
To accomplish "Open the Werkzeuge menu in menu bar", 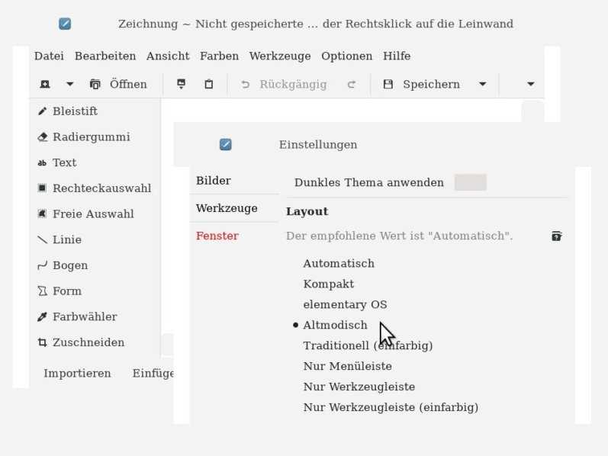I will coord(280,56).
